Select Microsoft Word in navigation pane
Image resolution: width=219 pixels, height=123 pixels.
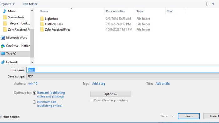tap(17, 37)
